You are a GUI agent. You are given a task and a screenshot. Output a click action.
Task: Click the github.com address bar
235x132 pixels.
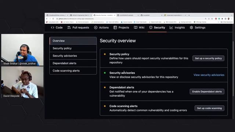click(130, 19)
